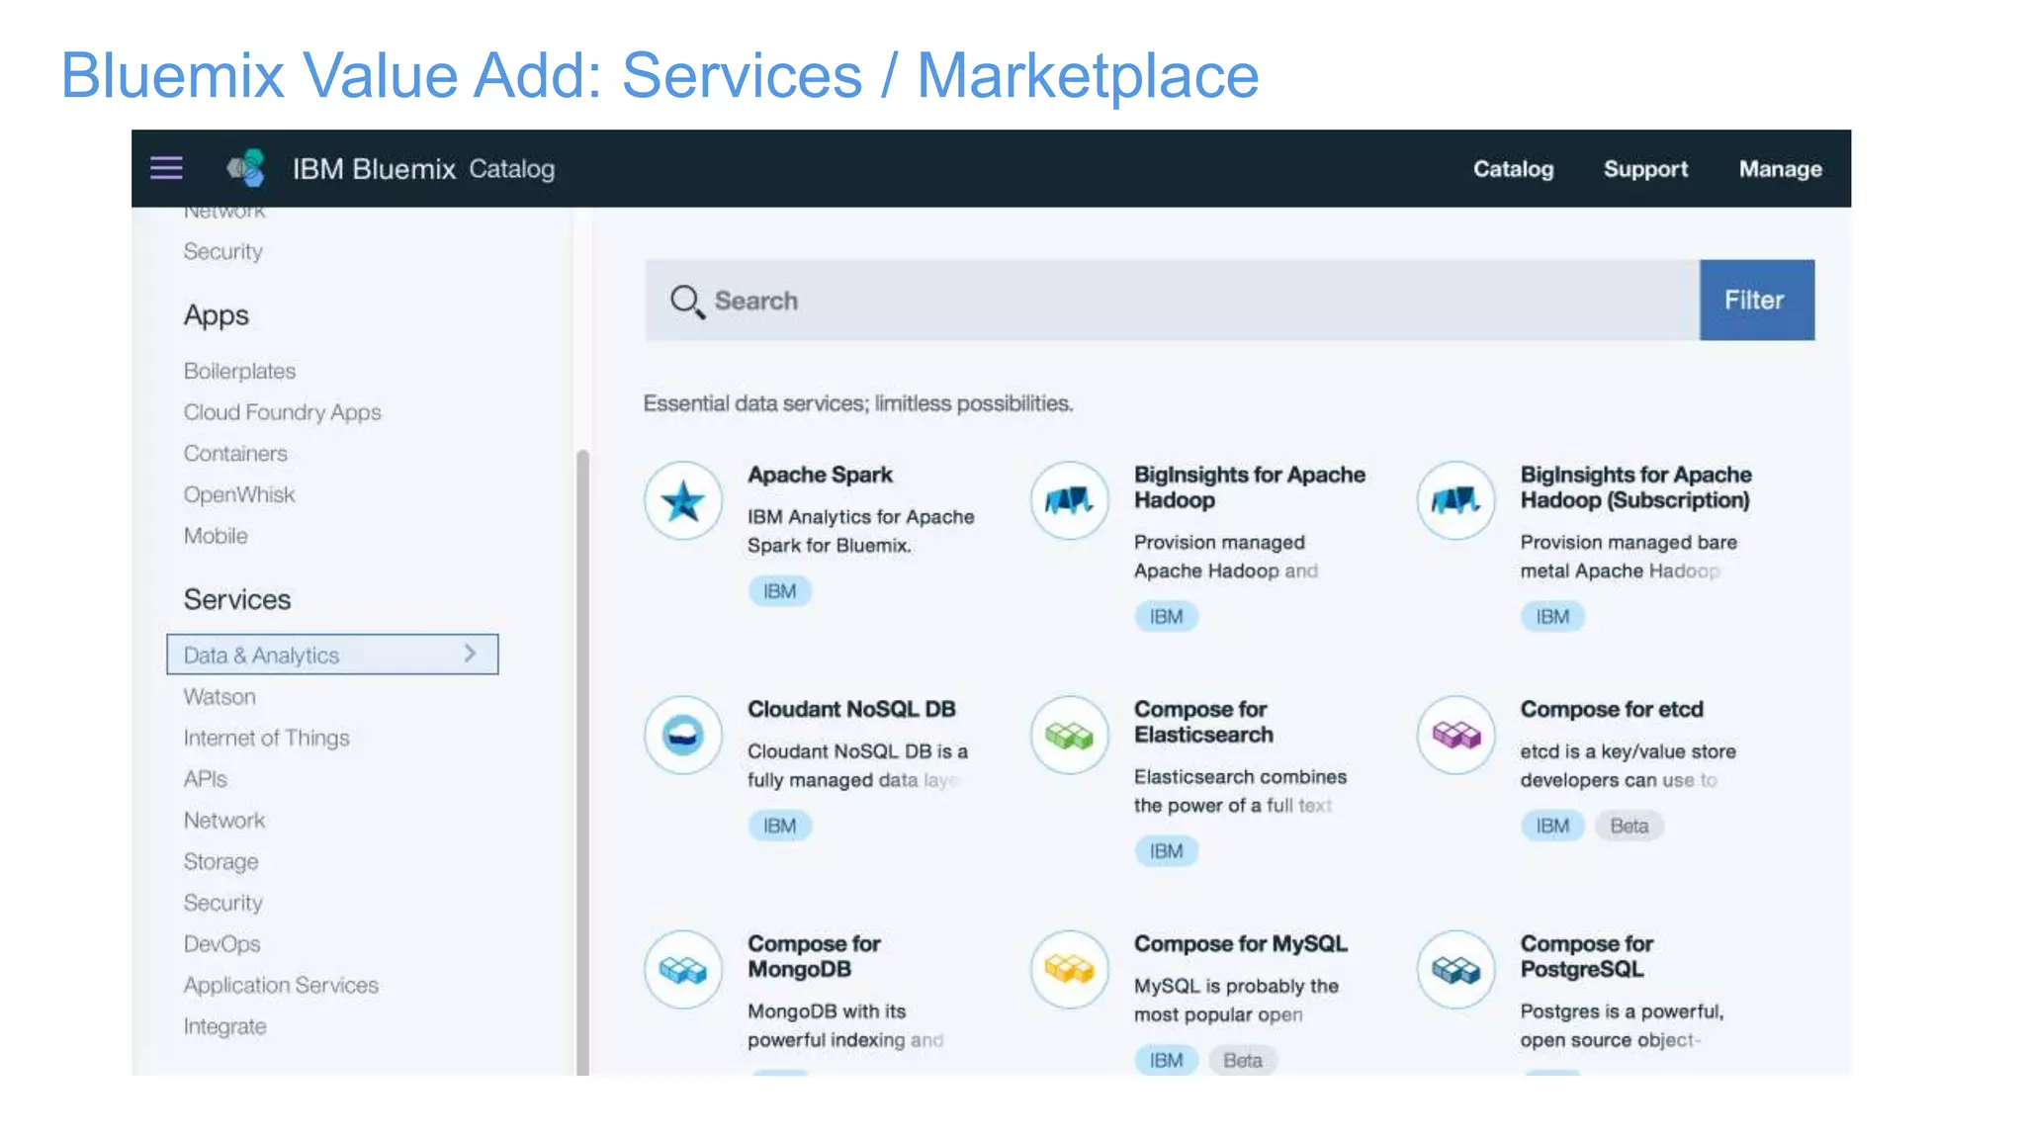
Task: Click the sidebar vertical scrollbar
Action: (x=582, y=761)
